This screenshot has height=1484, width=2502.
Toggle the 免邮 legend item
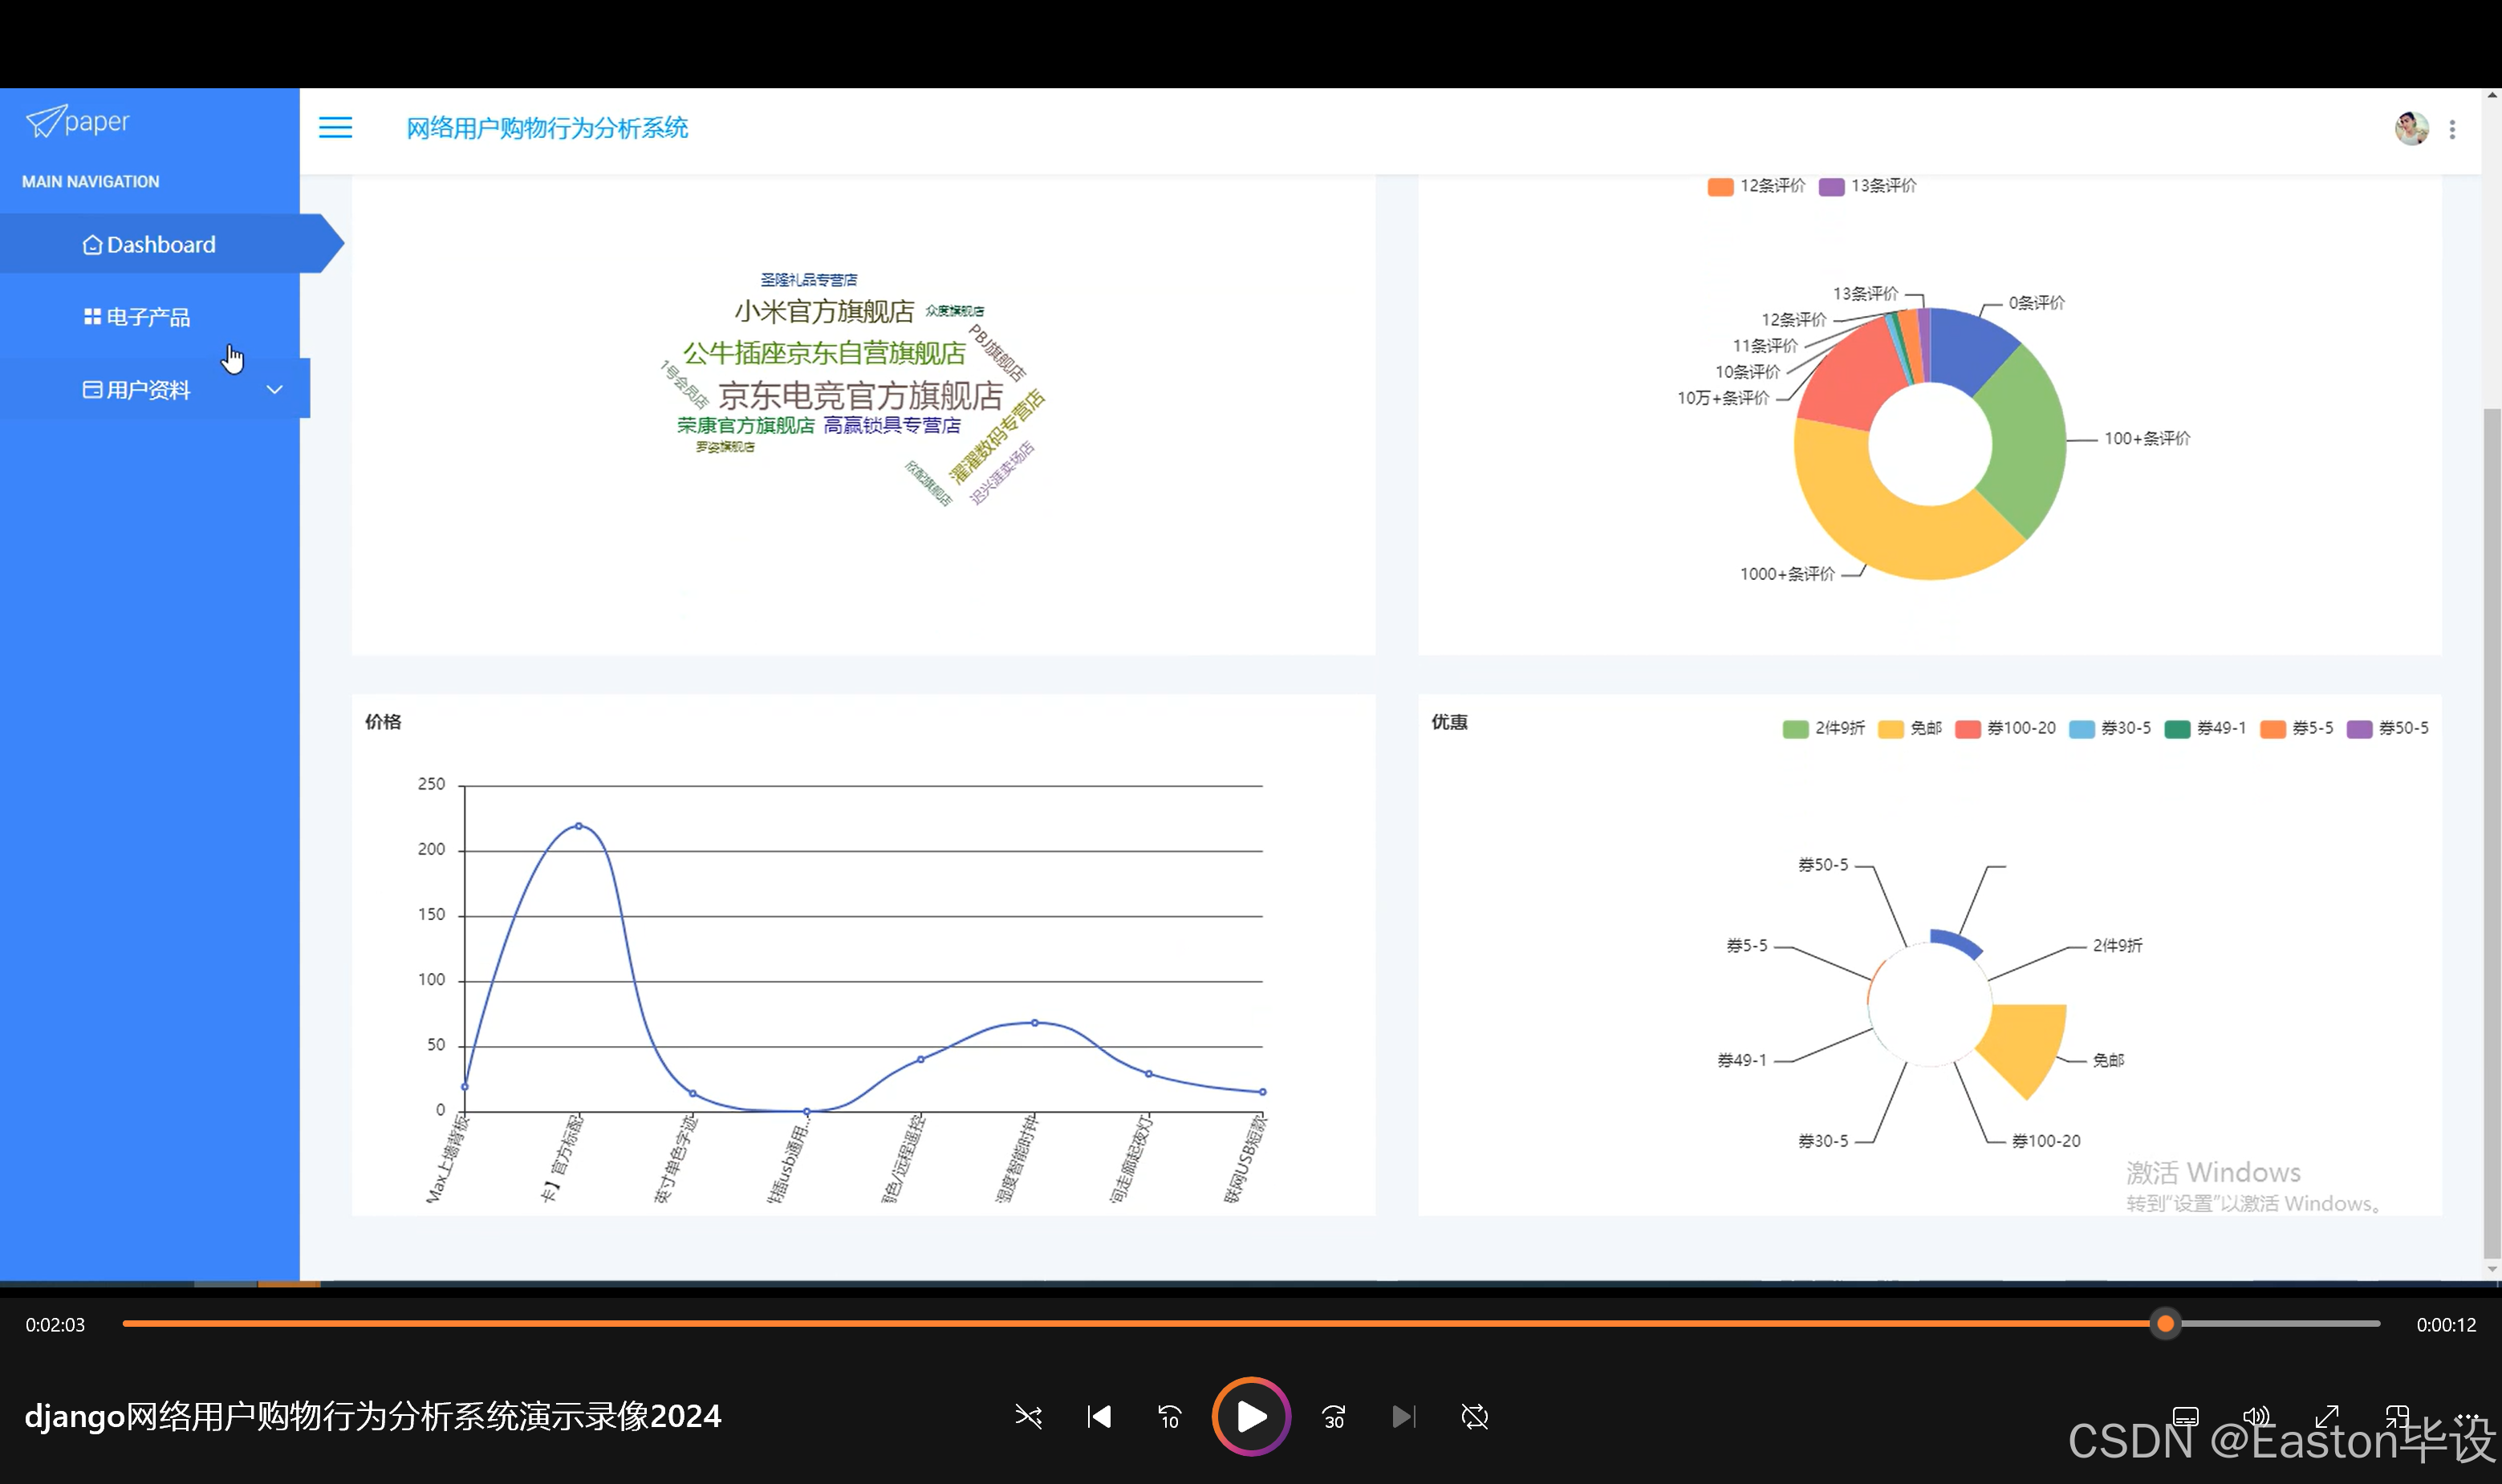1910,729
